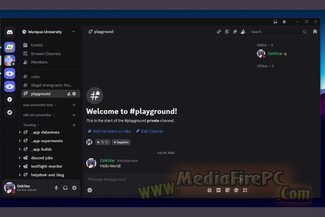This screenshot has height=217, width=325.
Task: Expand the still not universitor category
Action: (x=39, y=115)
